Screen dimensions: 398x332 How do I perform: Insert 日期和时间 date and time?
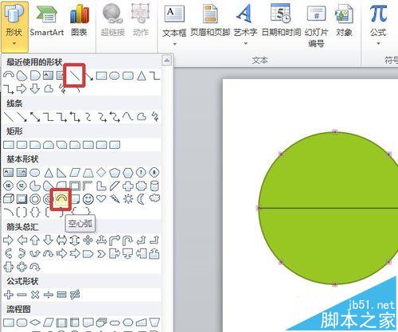pyautogui.click(x=281, y=21)
